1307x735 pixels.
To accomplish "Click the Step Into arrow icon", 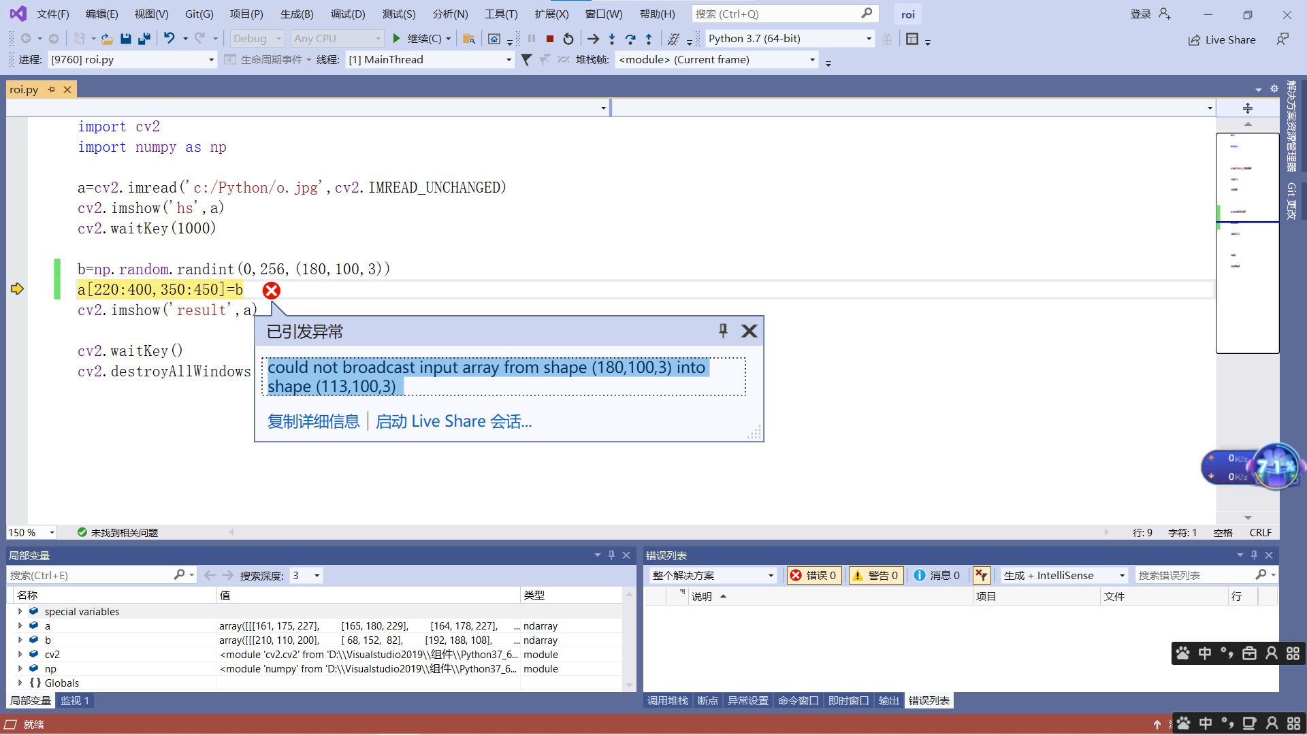I will point(612,39).
